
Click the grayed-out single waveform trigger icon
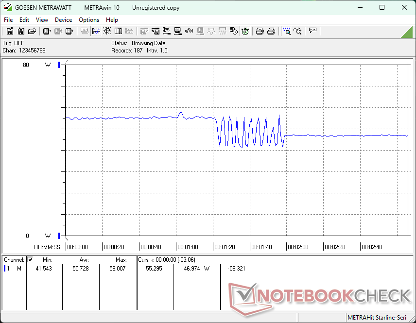tap(211, 31)
